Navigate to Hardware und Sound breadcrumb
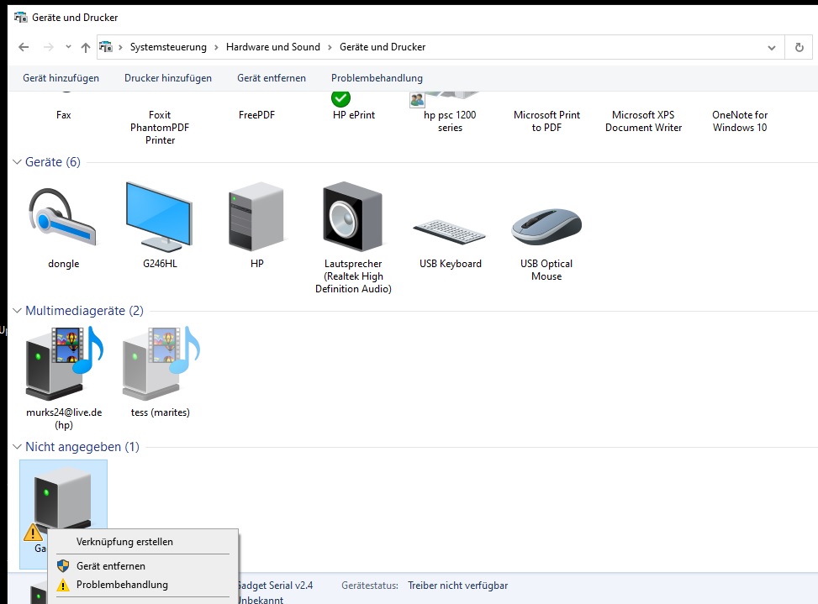 click(x=273, y=47)
